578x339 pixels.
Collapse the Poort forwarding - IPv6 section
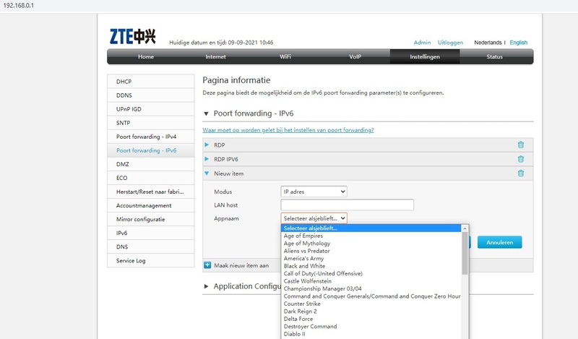(x=206, y=113)
